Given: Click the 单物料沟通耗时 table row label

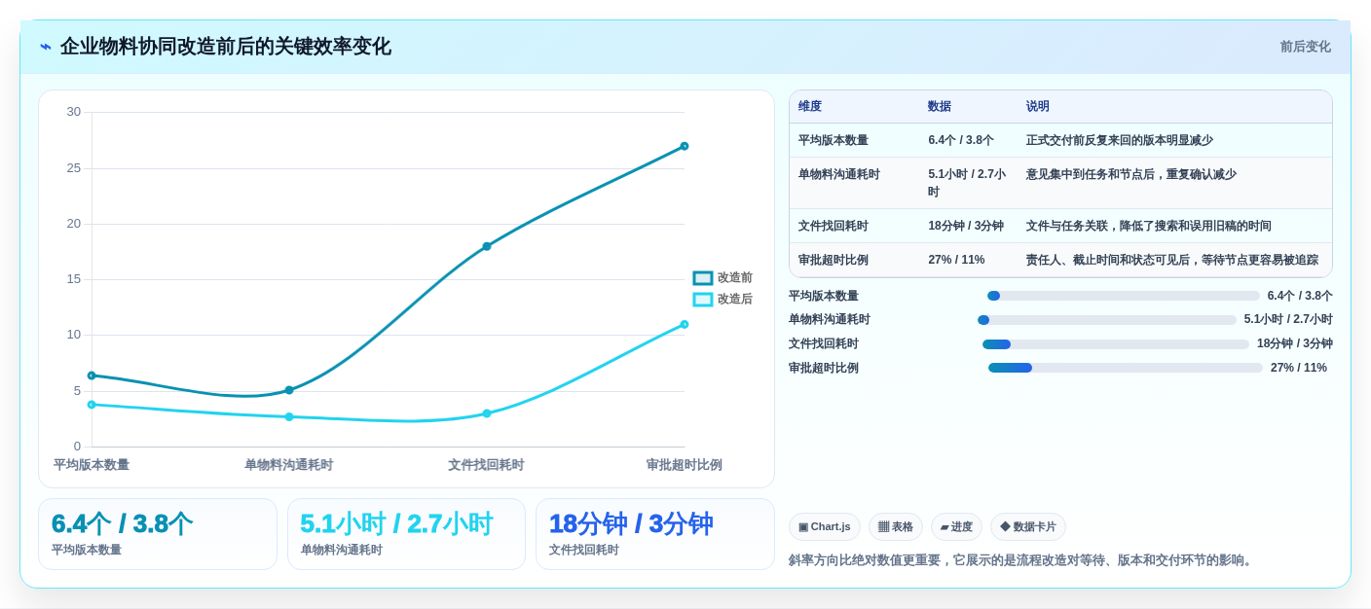Looking at the screenshot, I should click(x=839, y=174).
